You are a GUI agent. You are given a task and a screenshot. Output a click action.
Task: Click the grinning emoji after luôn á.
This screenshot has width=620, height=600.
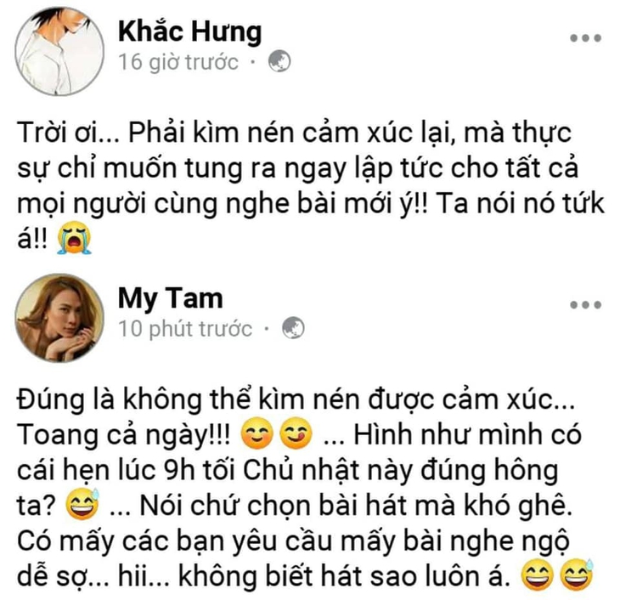(x=538, y=575)
